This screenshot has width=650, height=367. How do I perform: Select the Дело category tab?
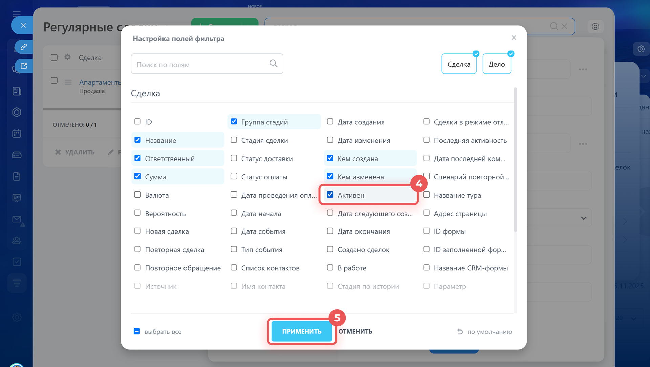pyautogui.click(x=496, y=64)
